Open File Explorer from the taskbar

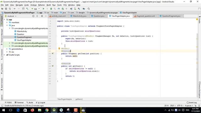coord(40,110)
